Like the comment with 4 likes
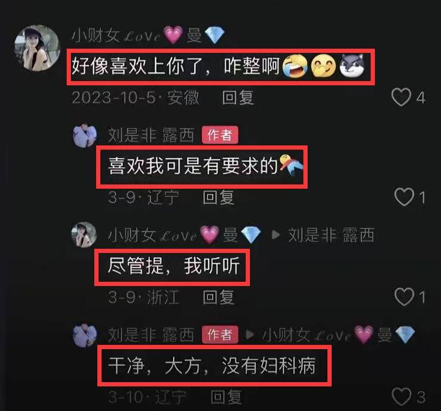 point(401,97)
